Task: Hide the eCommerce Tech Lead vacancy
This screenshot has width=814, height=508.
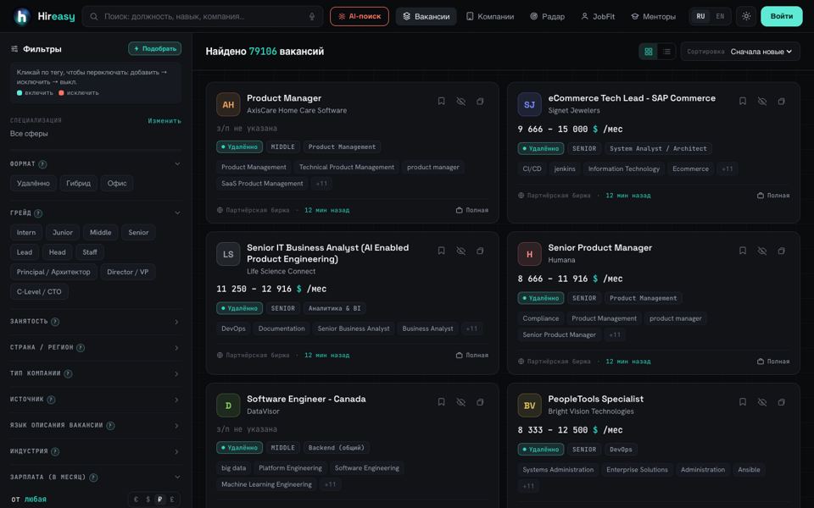Action: [x=762, y=101]
